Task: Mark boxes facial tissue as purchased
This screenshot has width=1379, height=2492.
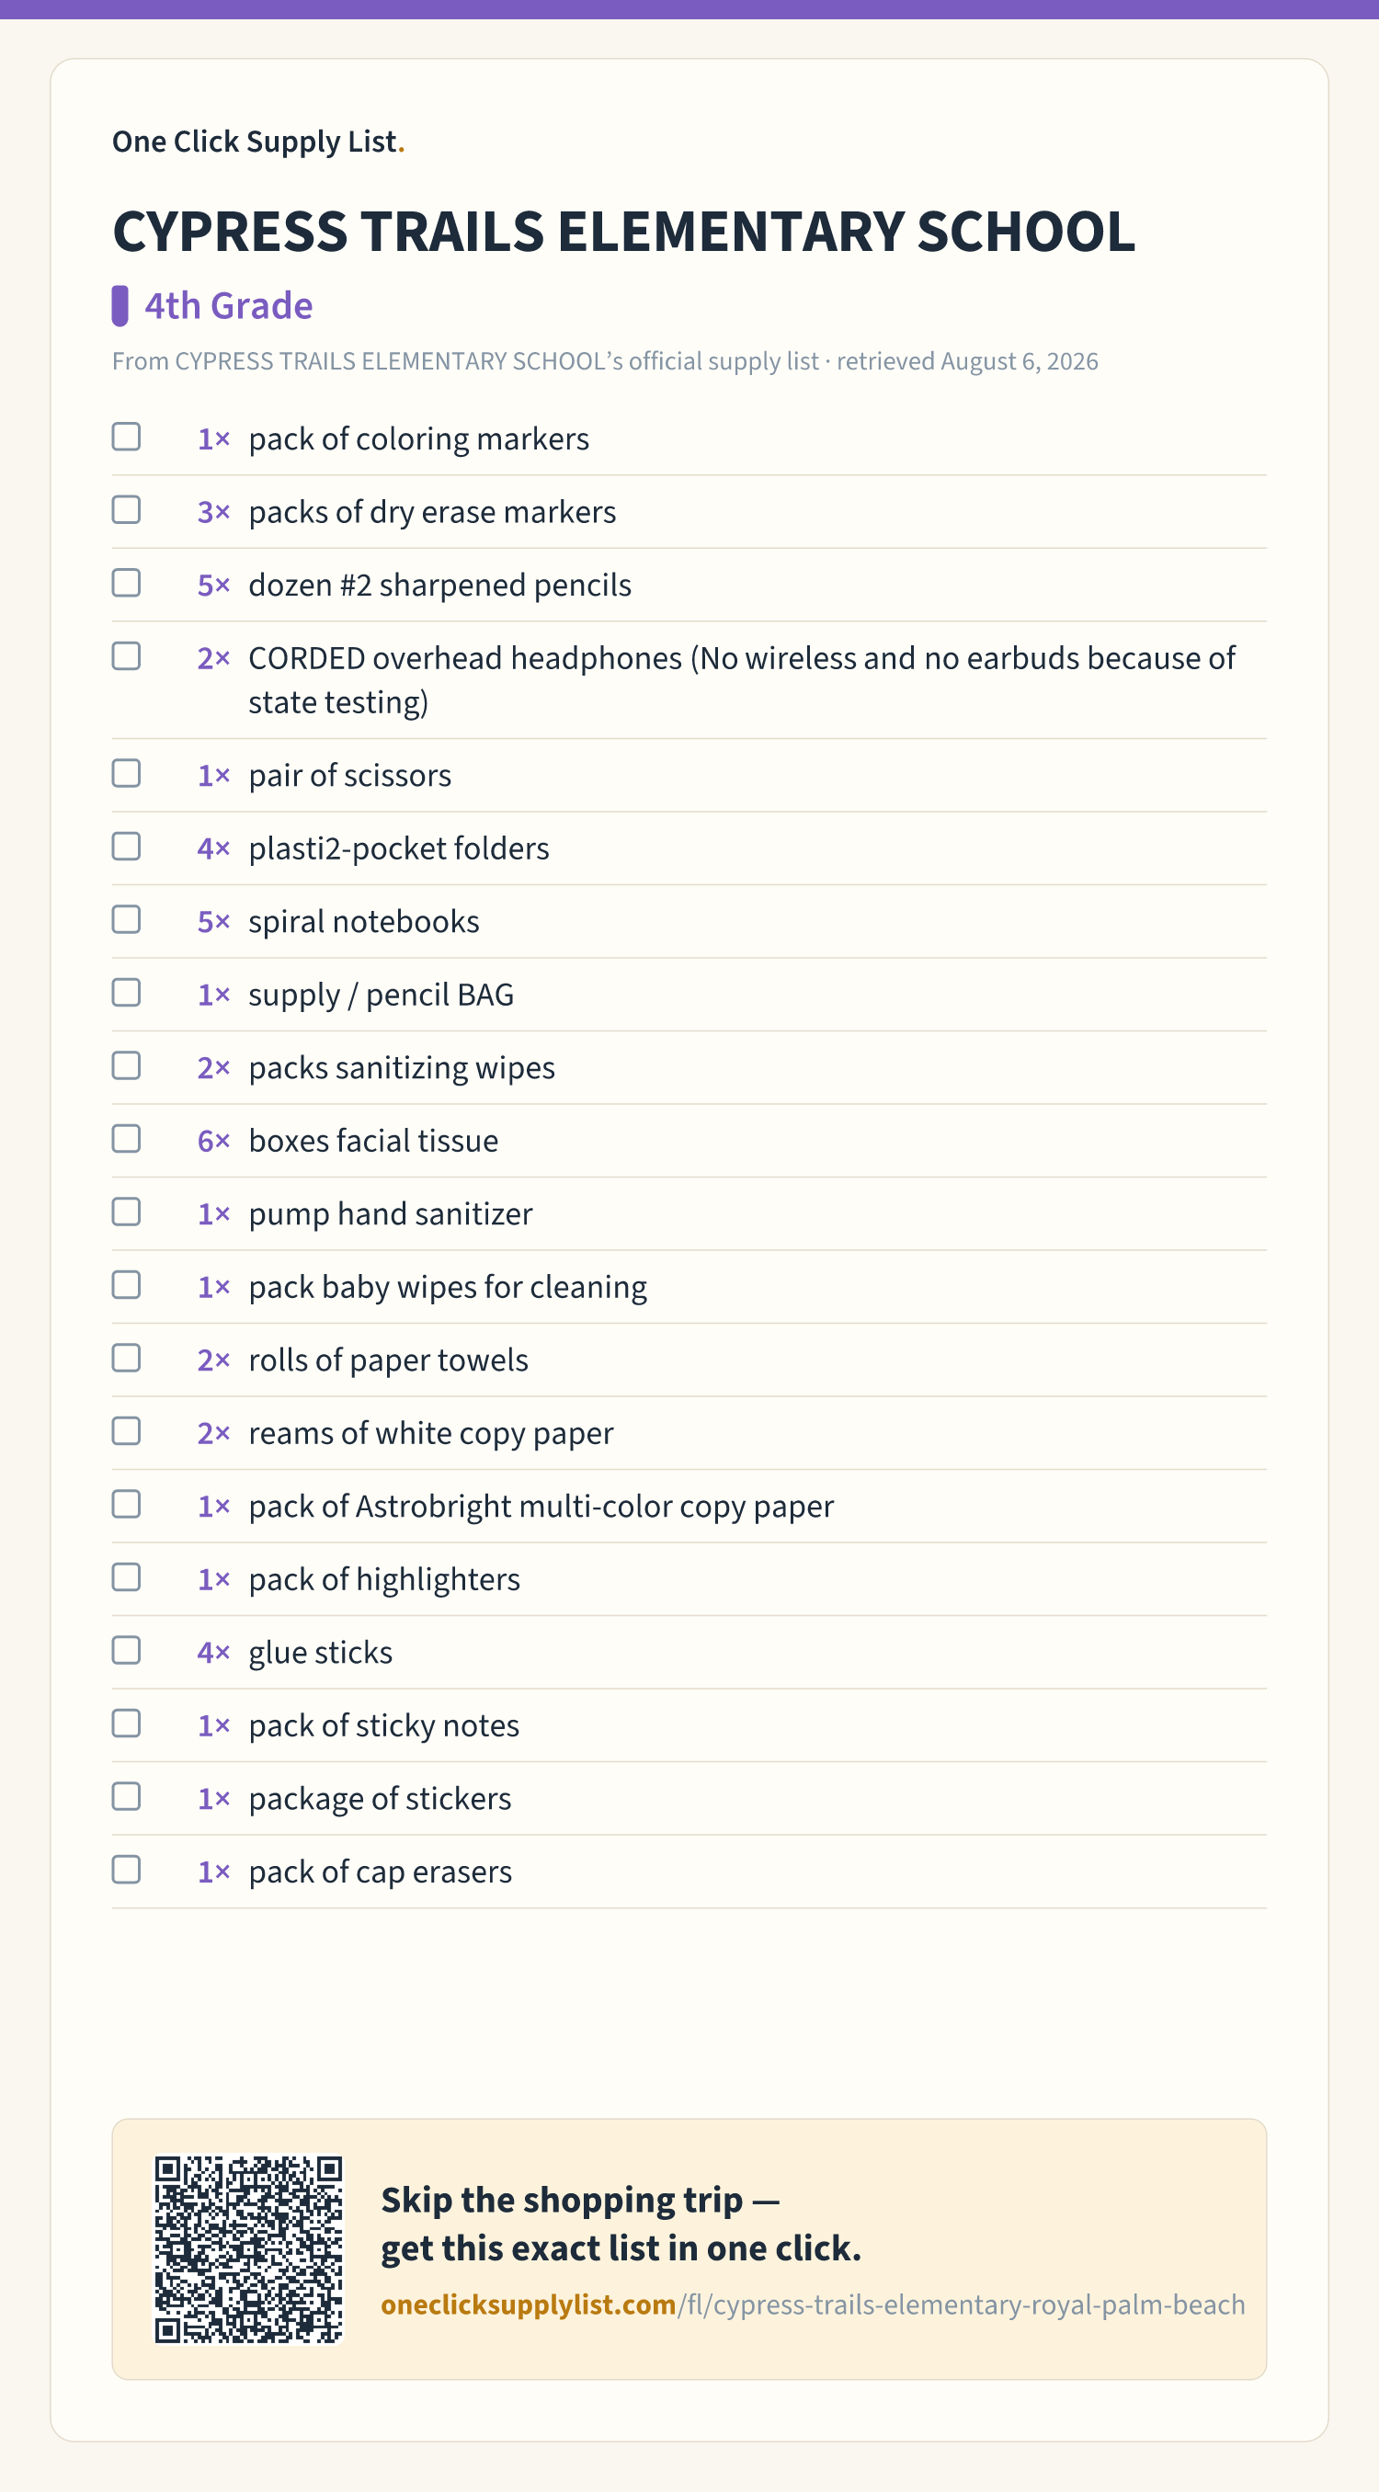Action: [126, 1139]
